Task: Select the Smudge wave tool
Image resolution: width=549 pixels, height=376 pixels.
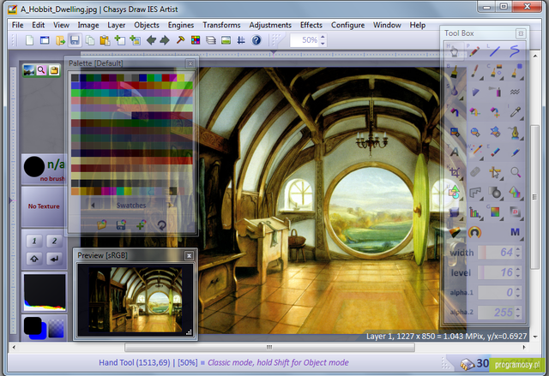Action: coord(515,92)
